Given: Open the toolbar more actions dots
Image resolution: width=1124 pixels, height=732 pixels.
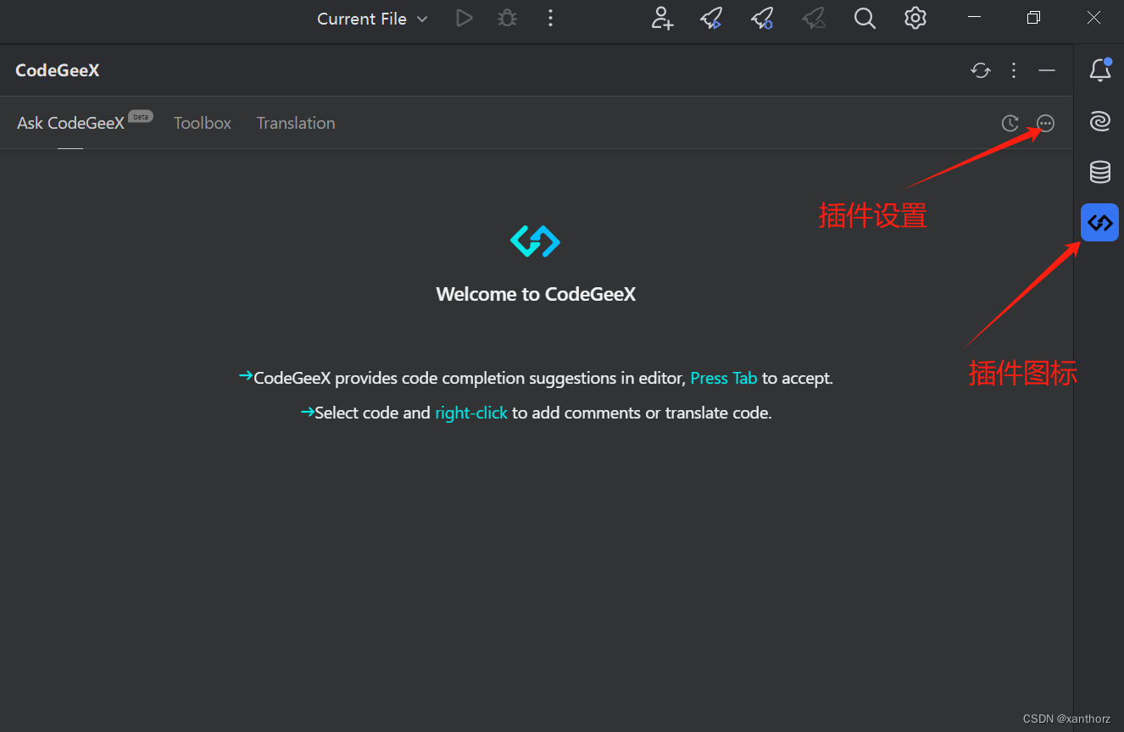Looking at the screenshot, I should pyautogui.click(x=550, y=18).
